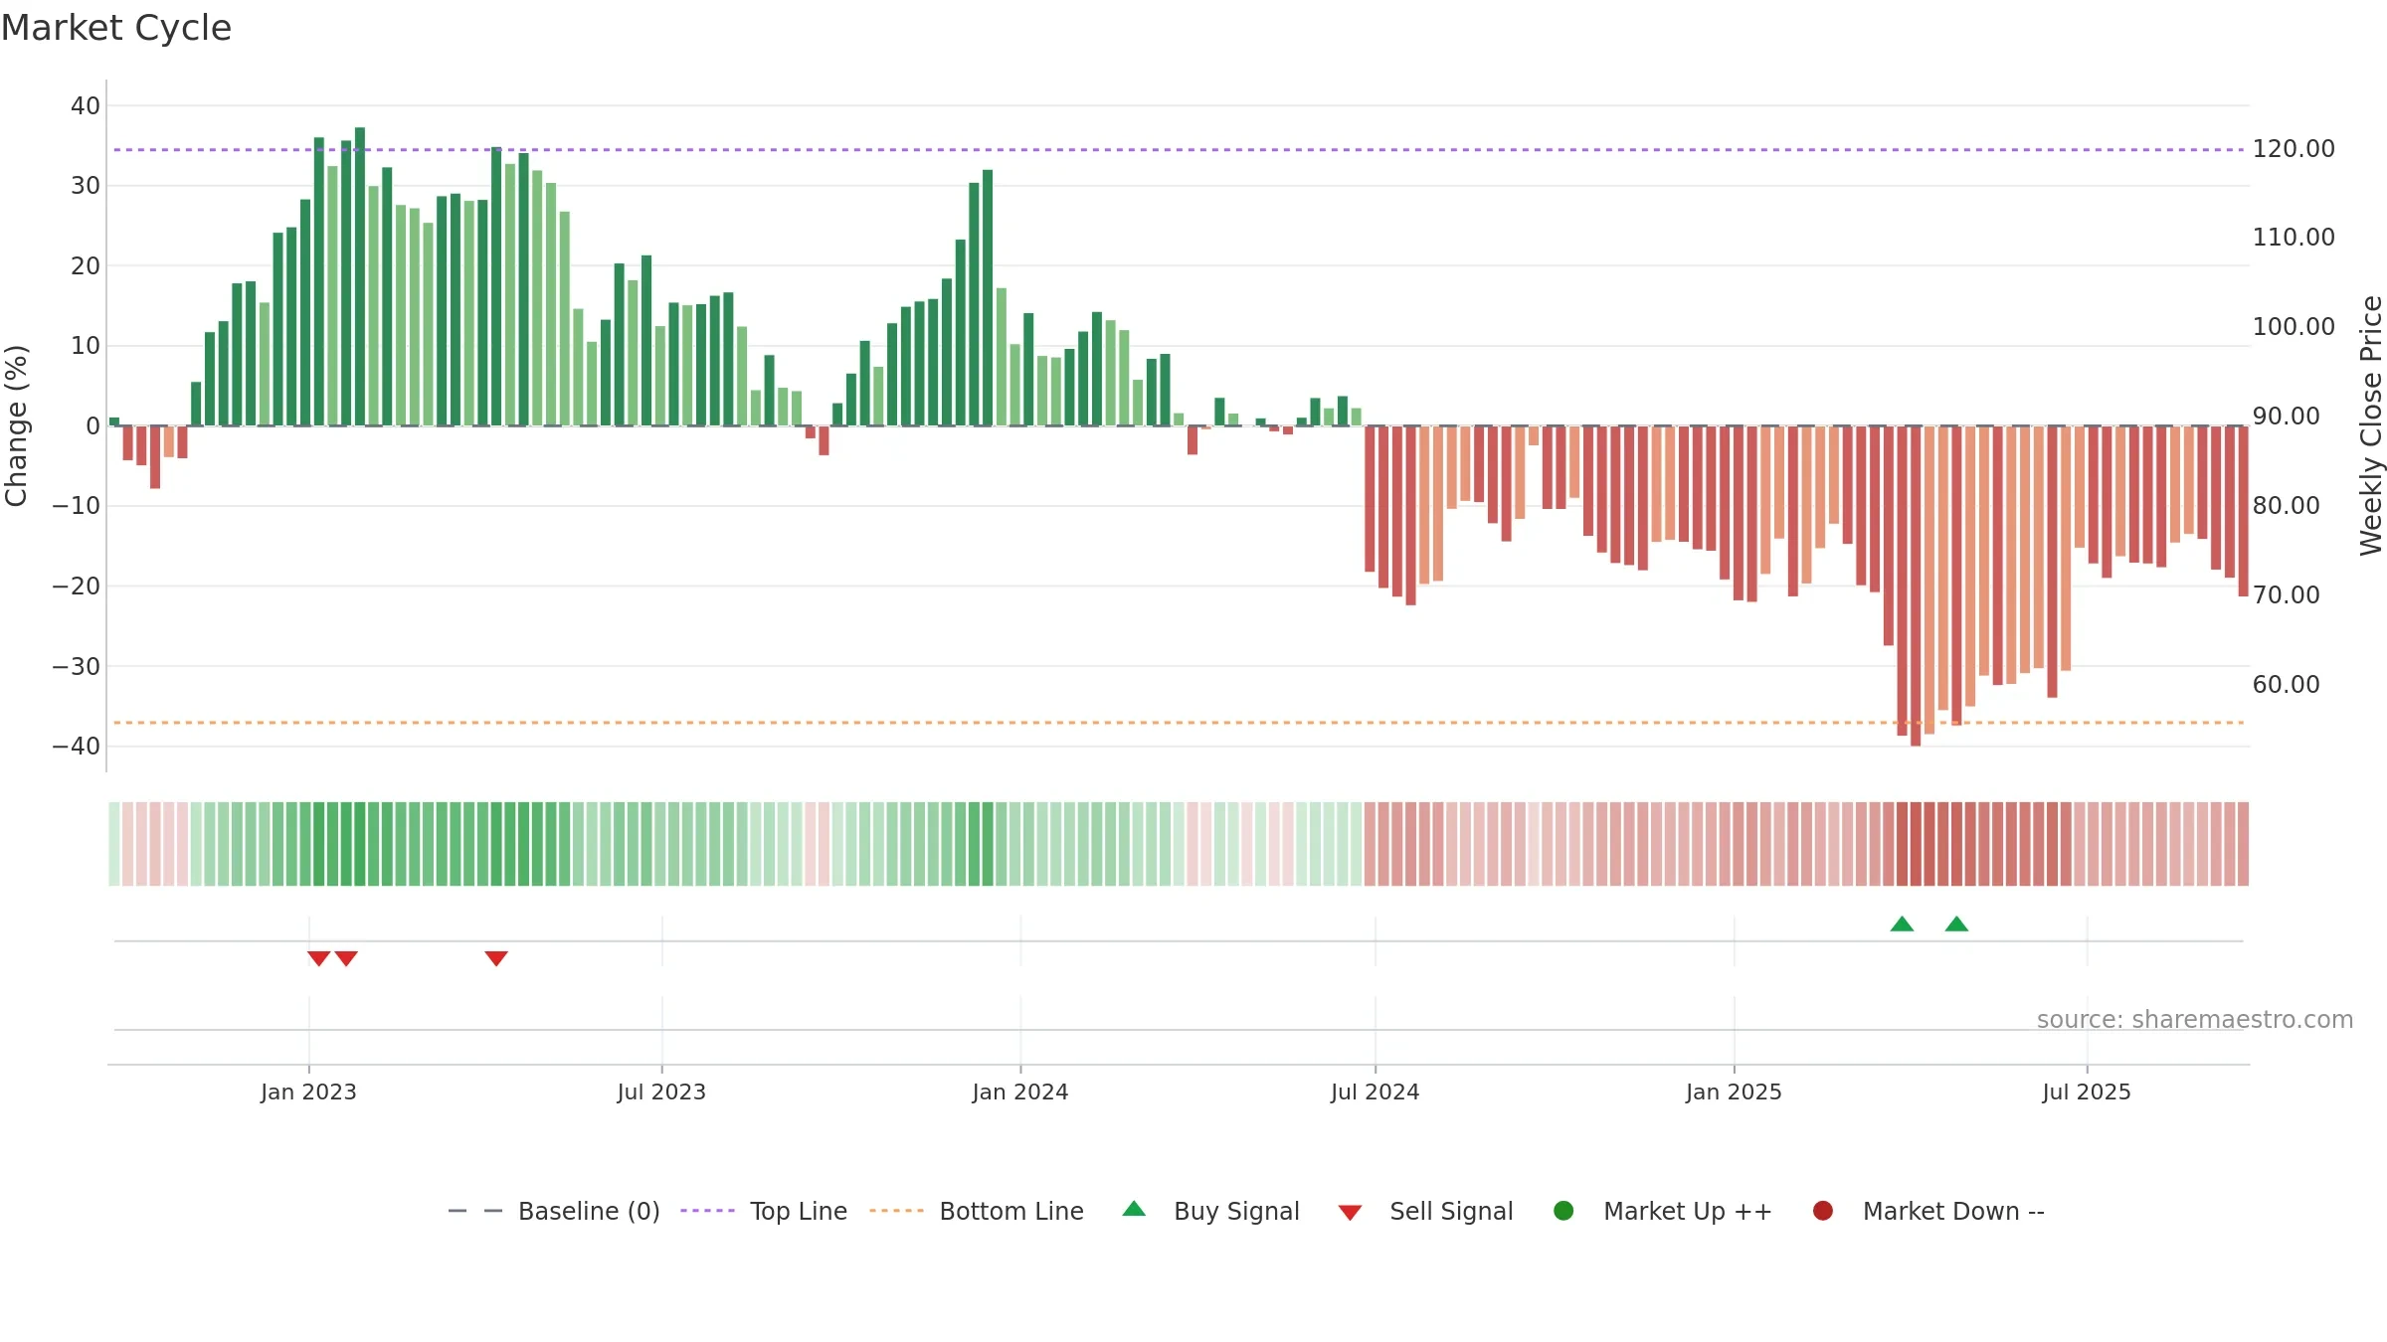The image size is (2387, 1342).
Task: Click the Jan 2023 x-axis label
Action: pos(308,1091)
